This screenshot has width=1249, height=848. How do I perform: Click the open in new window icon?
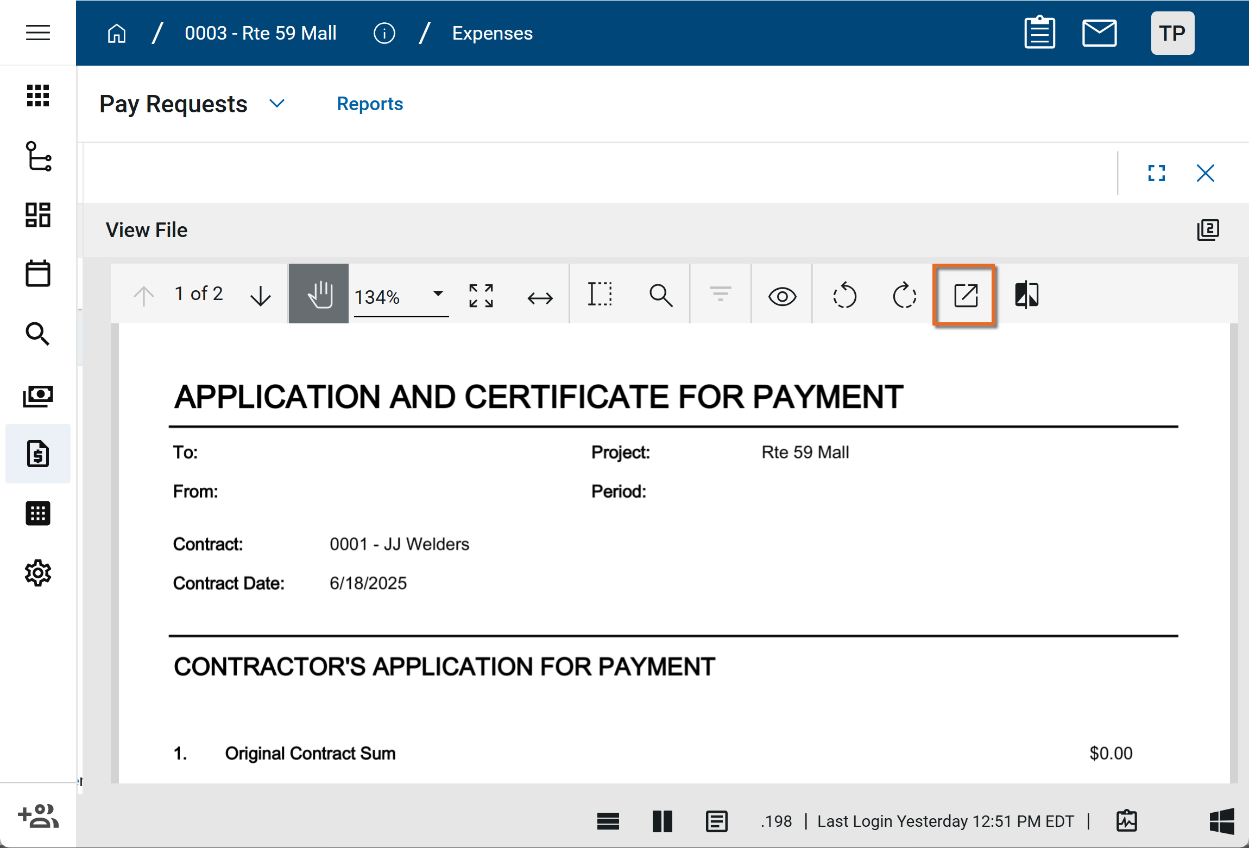point(966,296)
